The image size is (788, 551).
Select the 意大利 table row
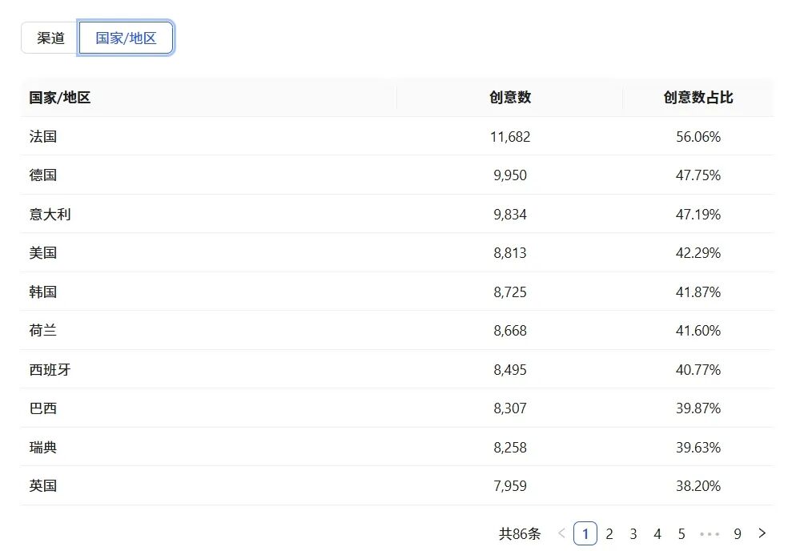click(x=397, y=214)
